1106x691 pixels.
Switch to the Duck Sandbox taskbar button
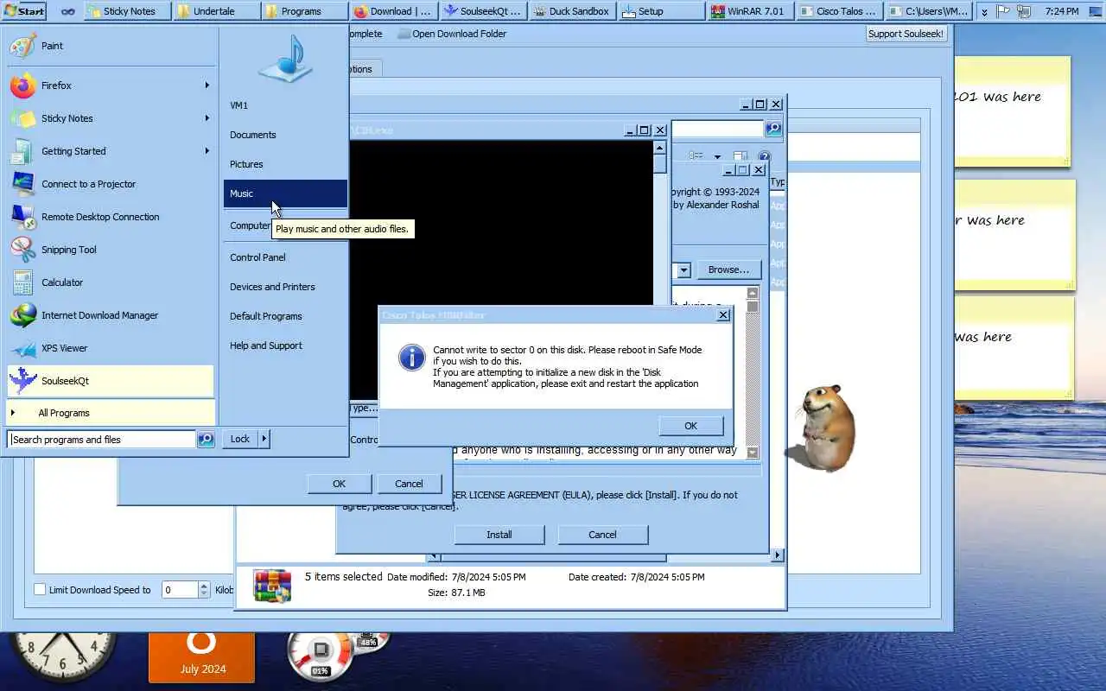point(572,11)
